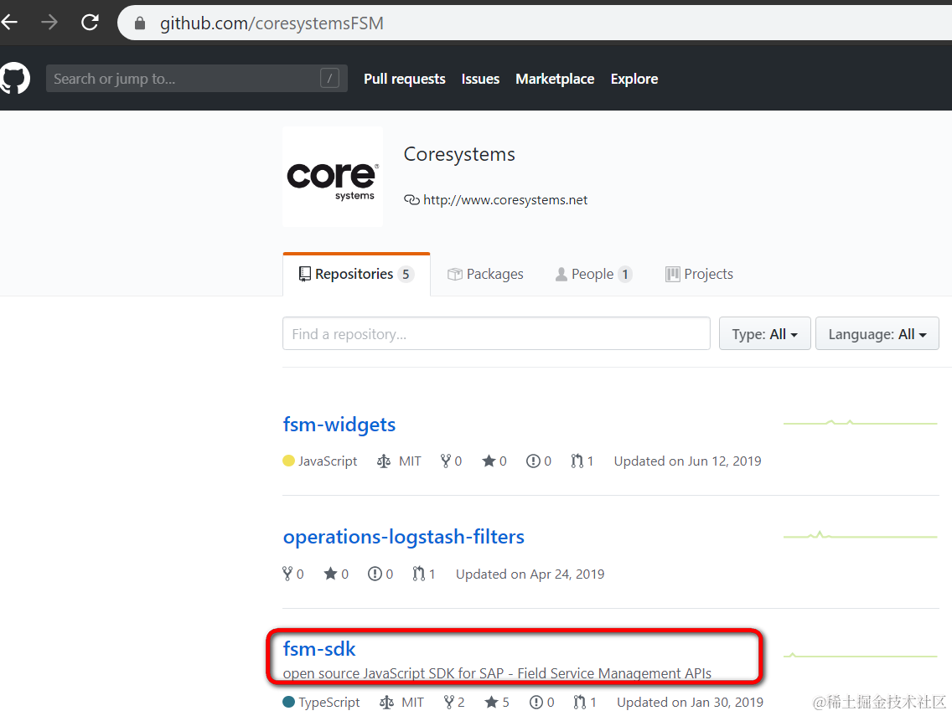Switch to the People tab
Screen dimensions: 952x716
593,275
